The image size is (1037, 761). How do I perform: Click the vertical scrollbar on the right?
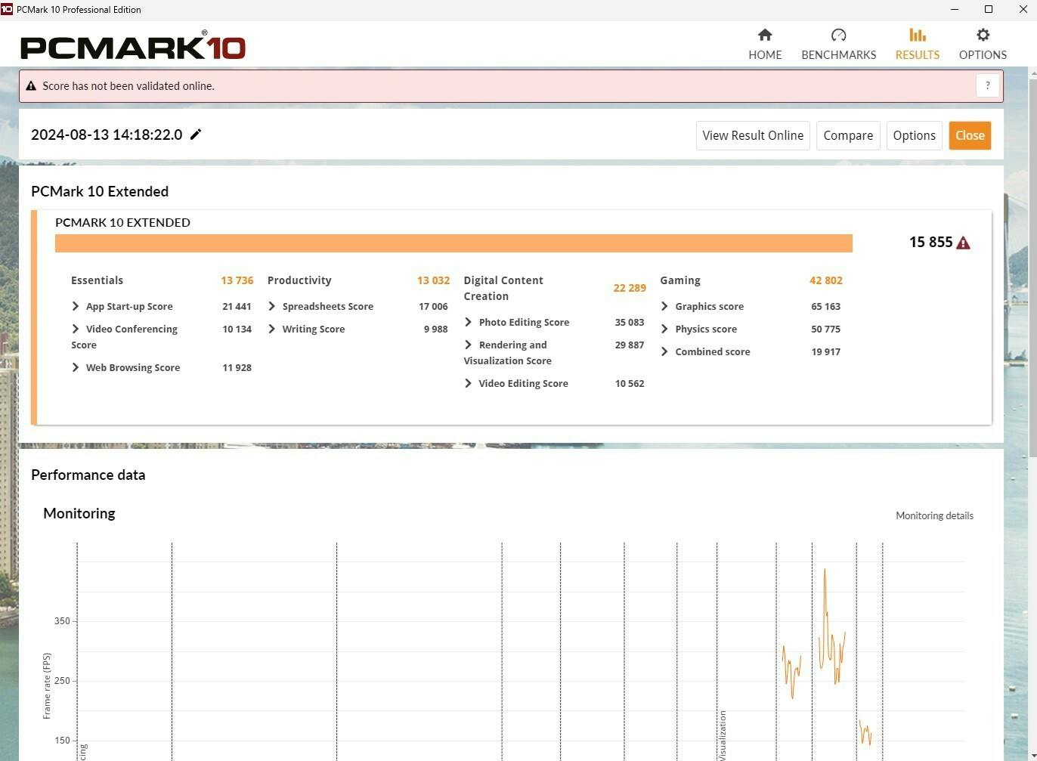tap(1032, 264)
